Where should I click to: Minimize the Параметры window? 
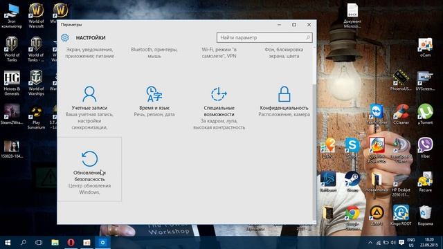(279, 25)
